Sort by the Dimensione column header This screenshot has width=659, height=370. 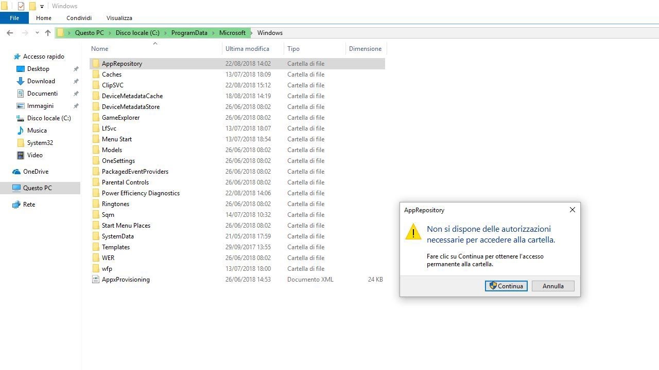366,49
